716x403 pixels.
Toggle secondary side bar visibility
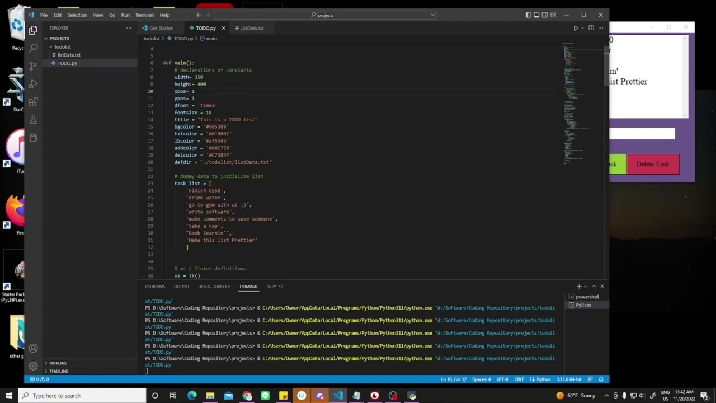[545, 15]
